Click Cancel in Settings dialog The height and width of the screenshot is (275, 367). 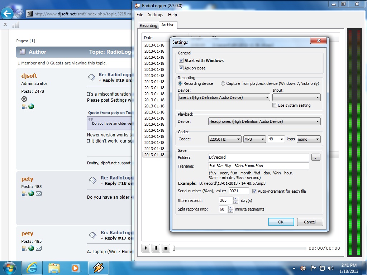310,222
